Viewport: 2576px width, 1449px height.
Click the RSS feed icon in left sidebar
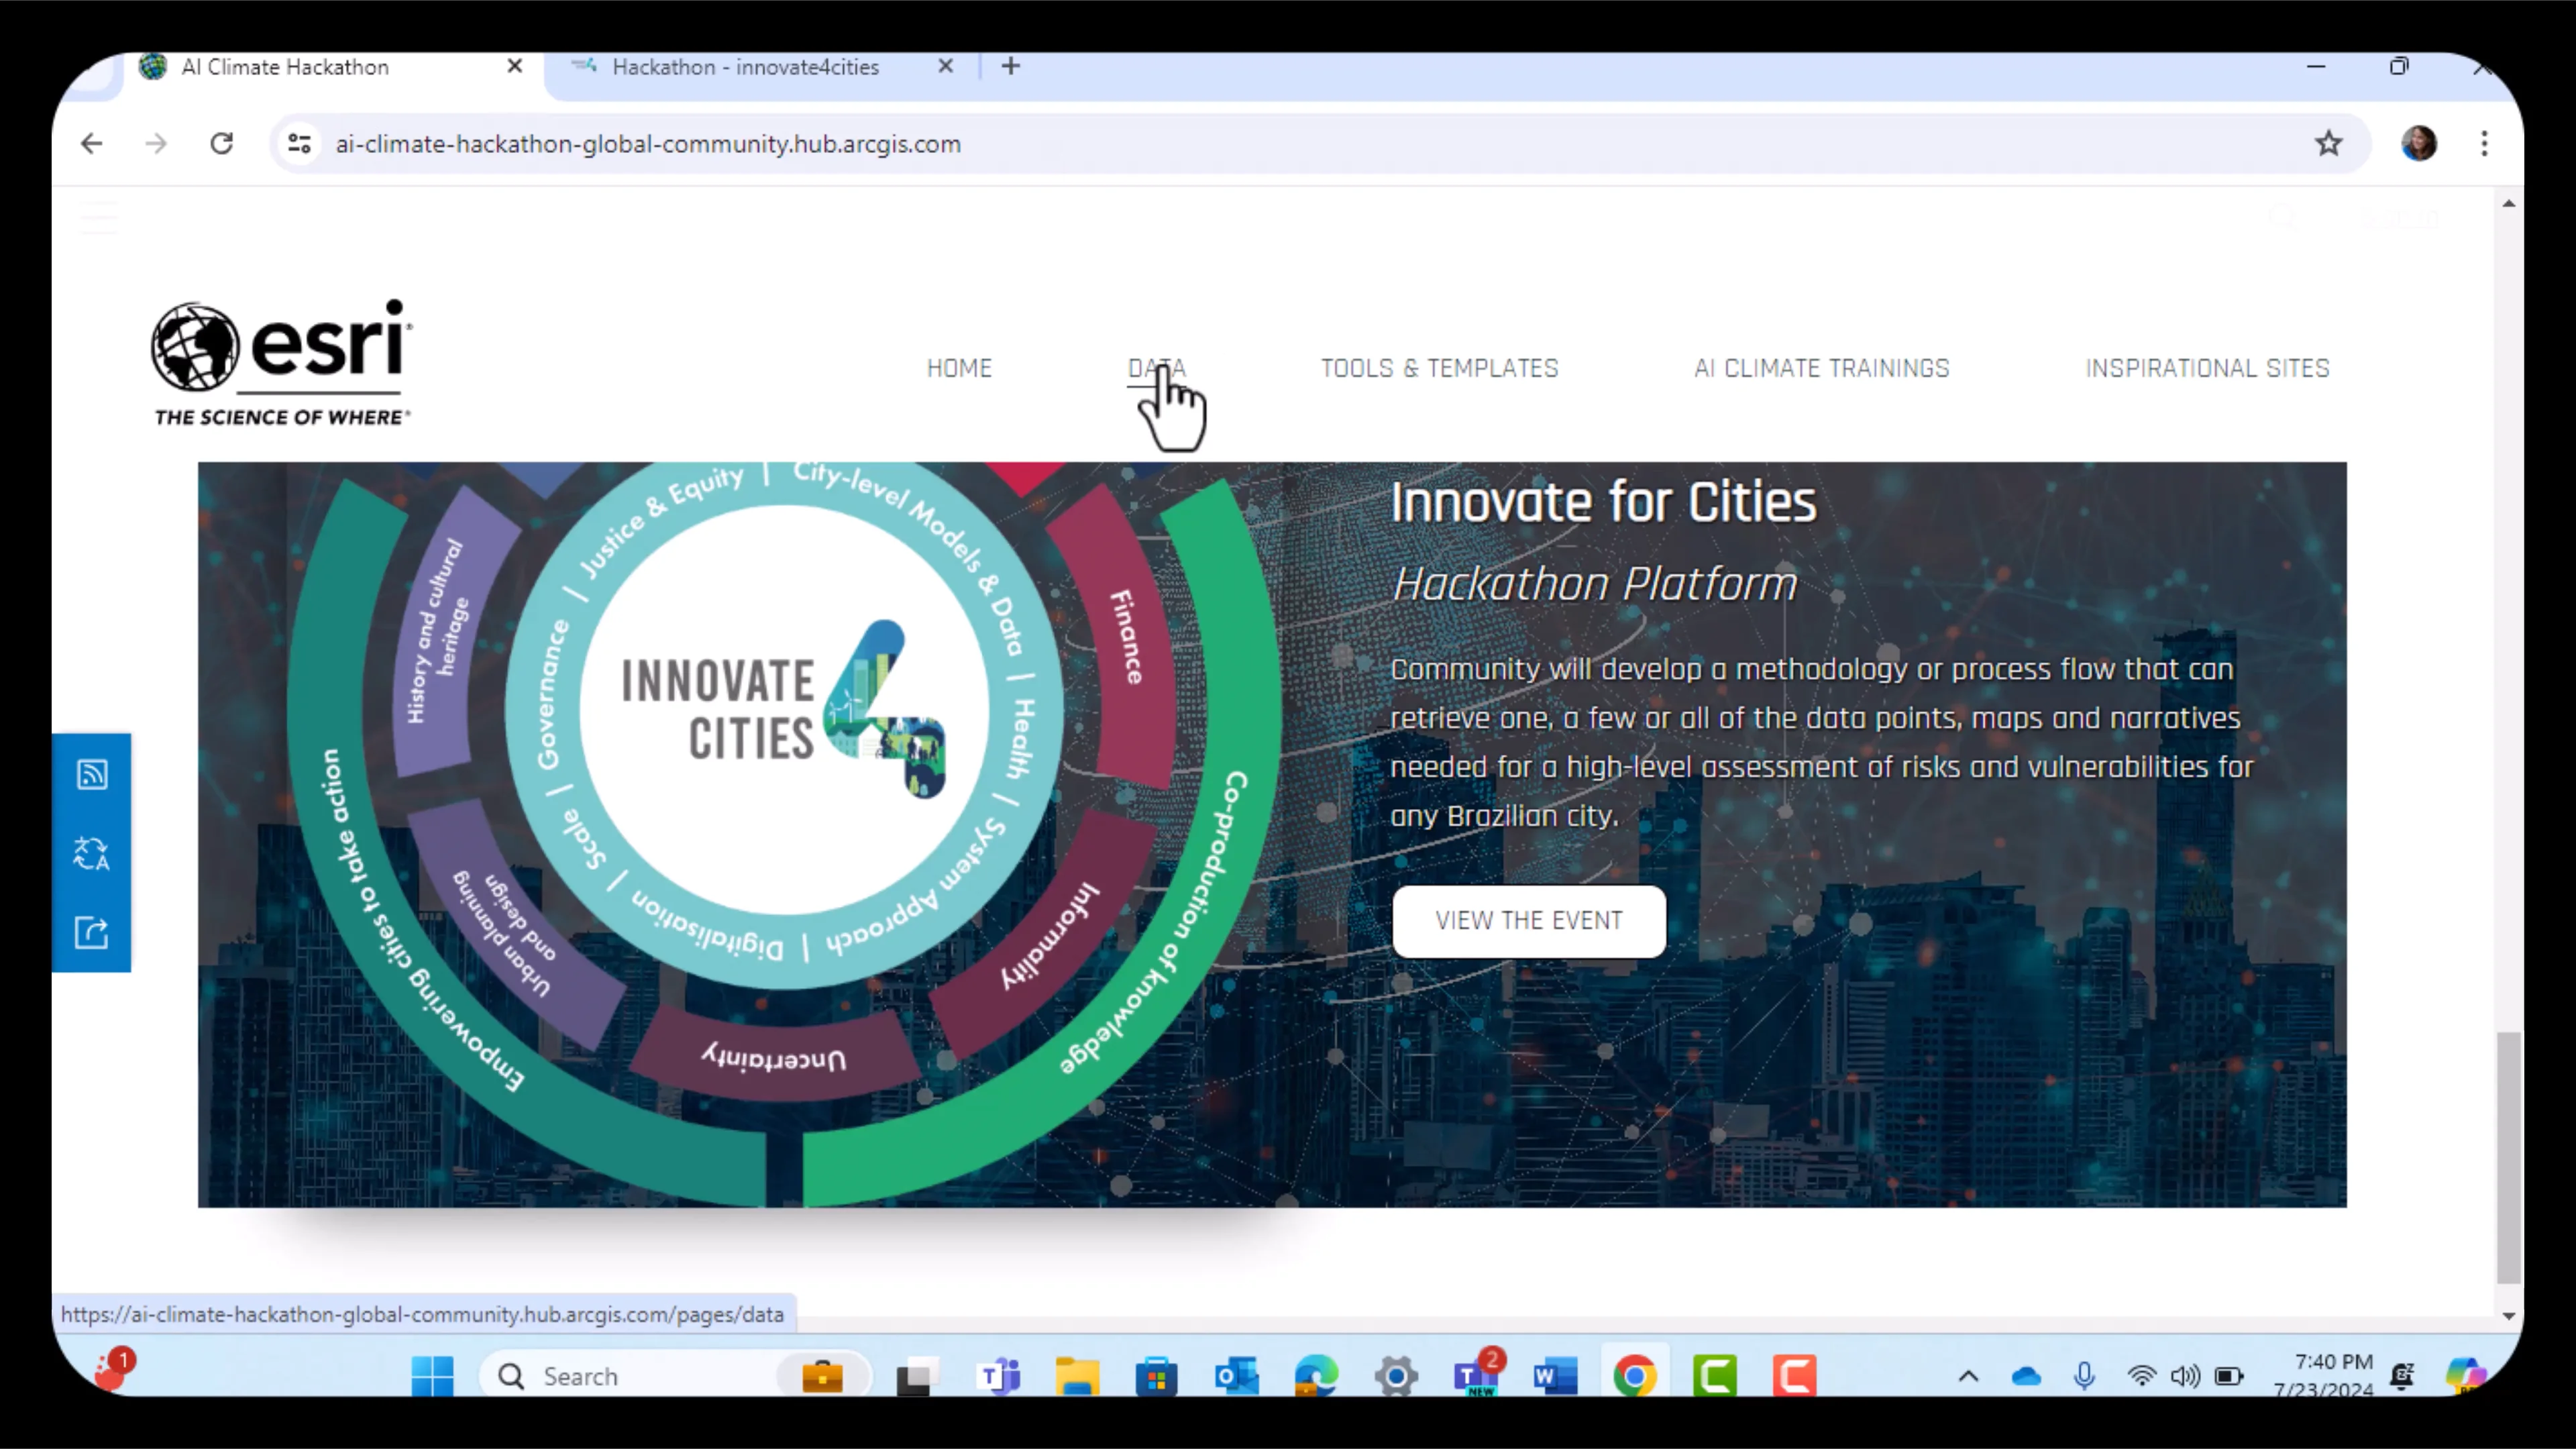tap(92, 774)
